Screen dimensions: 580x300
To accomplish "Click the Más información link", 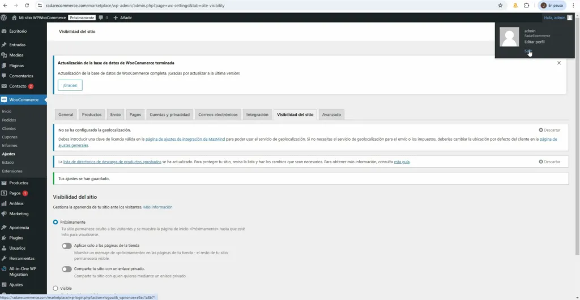I will [x=157, y=207].
